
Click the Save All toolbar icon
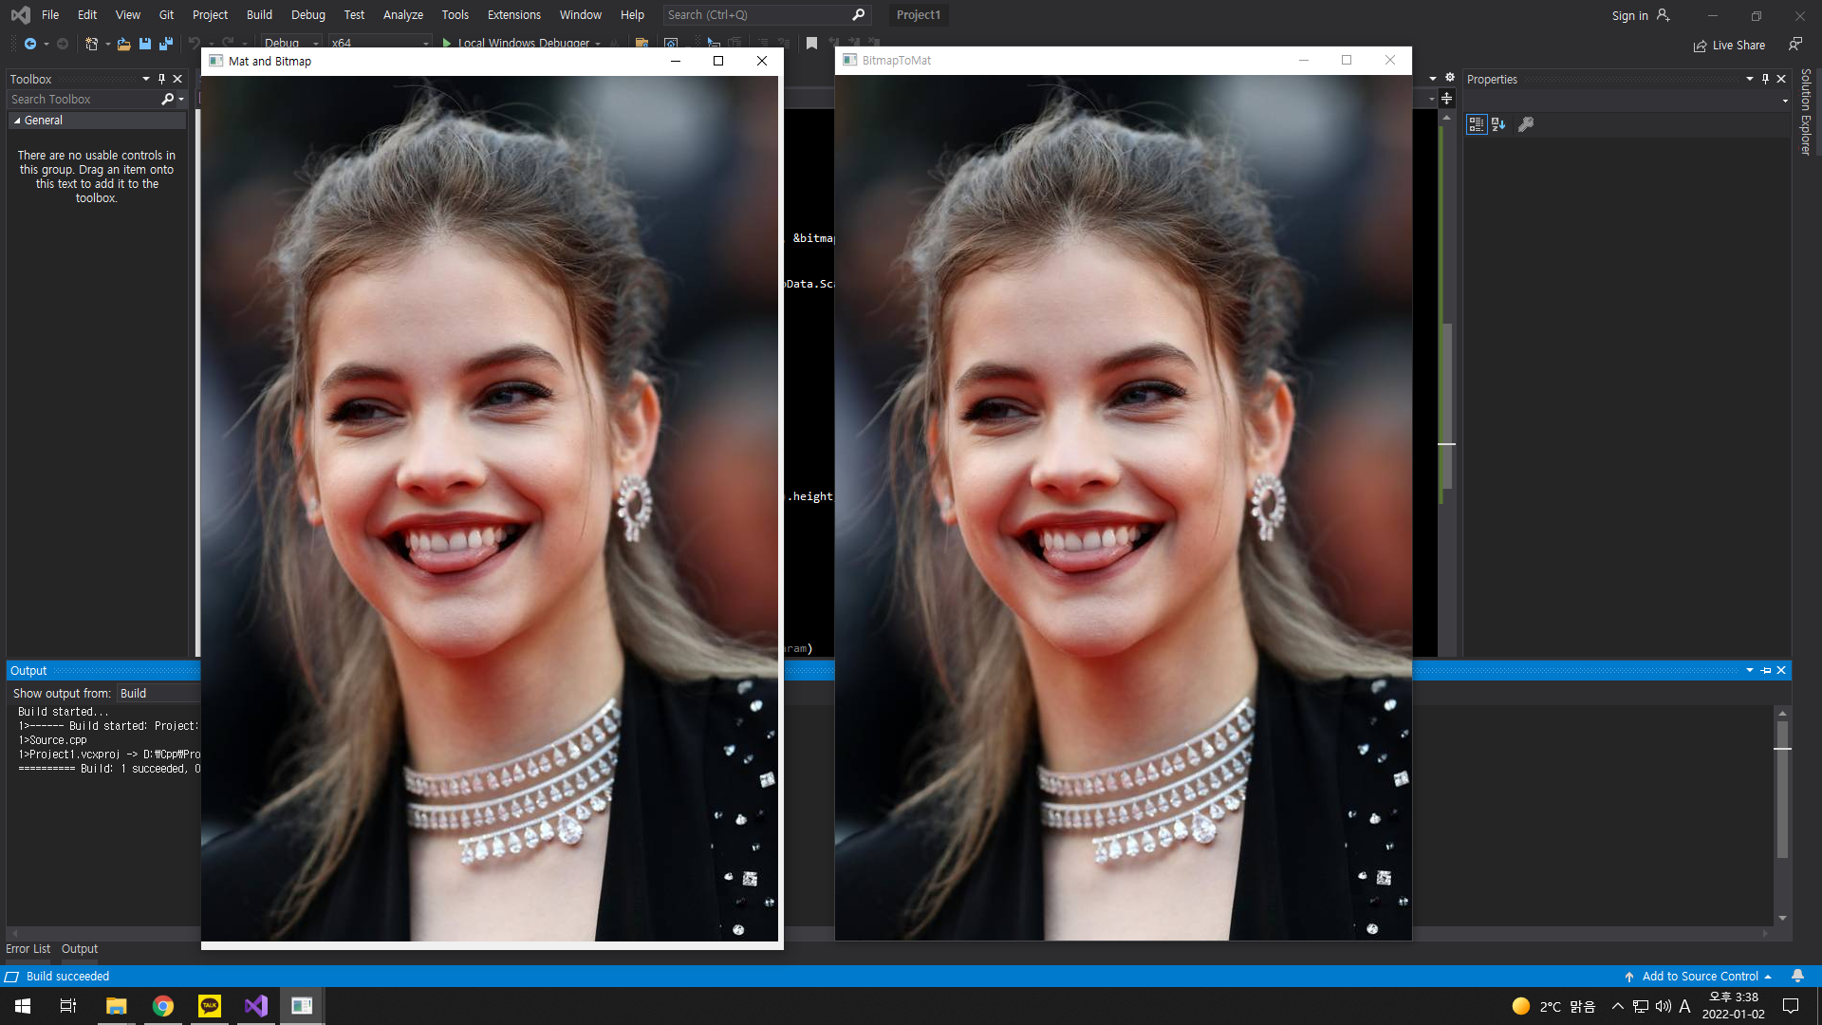click(x=166, y=44)
